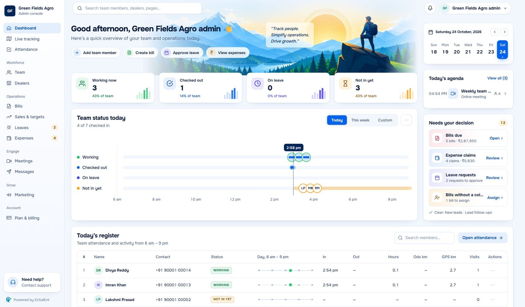Click the Checked out checkmark icon
Viewport: 525px width, 307px height.
[170, 84]
